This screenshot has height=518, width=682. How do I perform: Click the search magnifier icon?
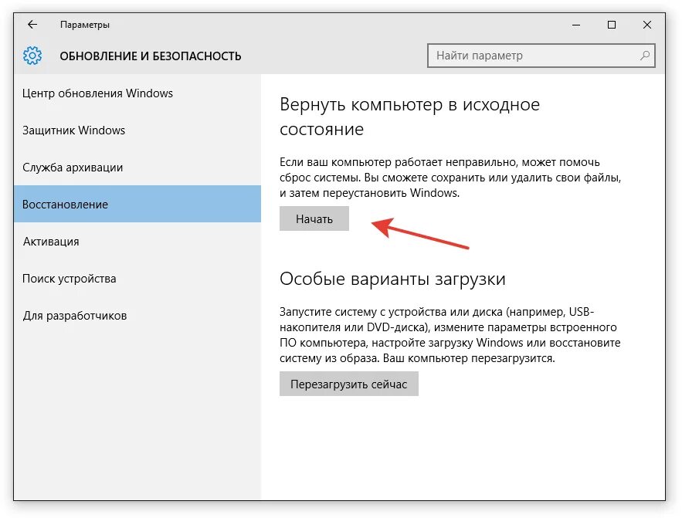tap(645, 55)
